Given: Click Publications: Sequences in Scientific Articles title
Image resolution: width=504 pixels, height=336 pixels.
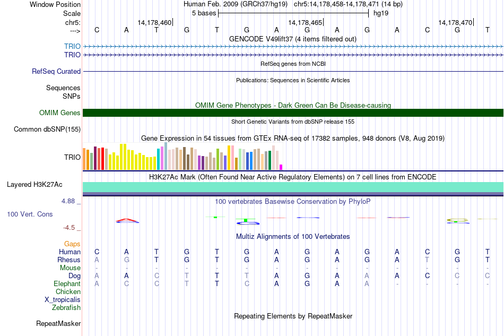Looking at the screenshot, I should point(293,80).
